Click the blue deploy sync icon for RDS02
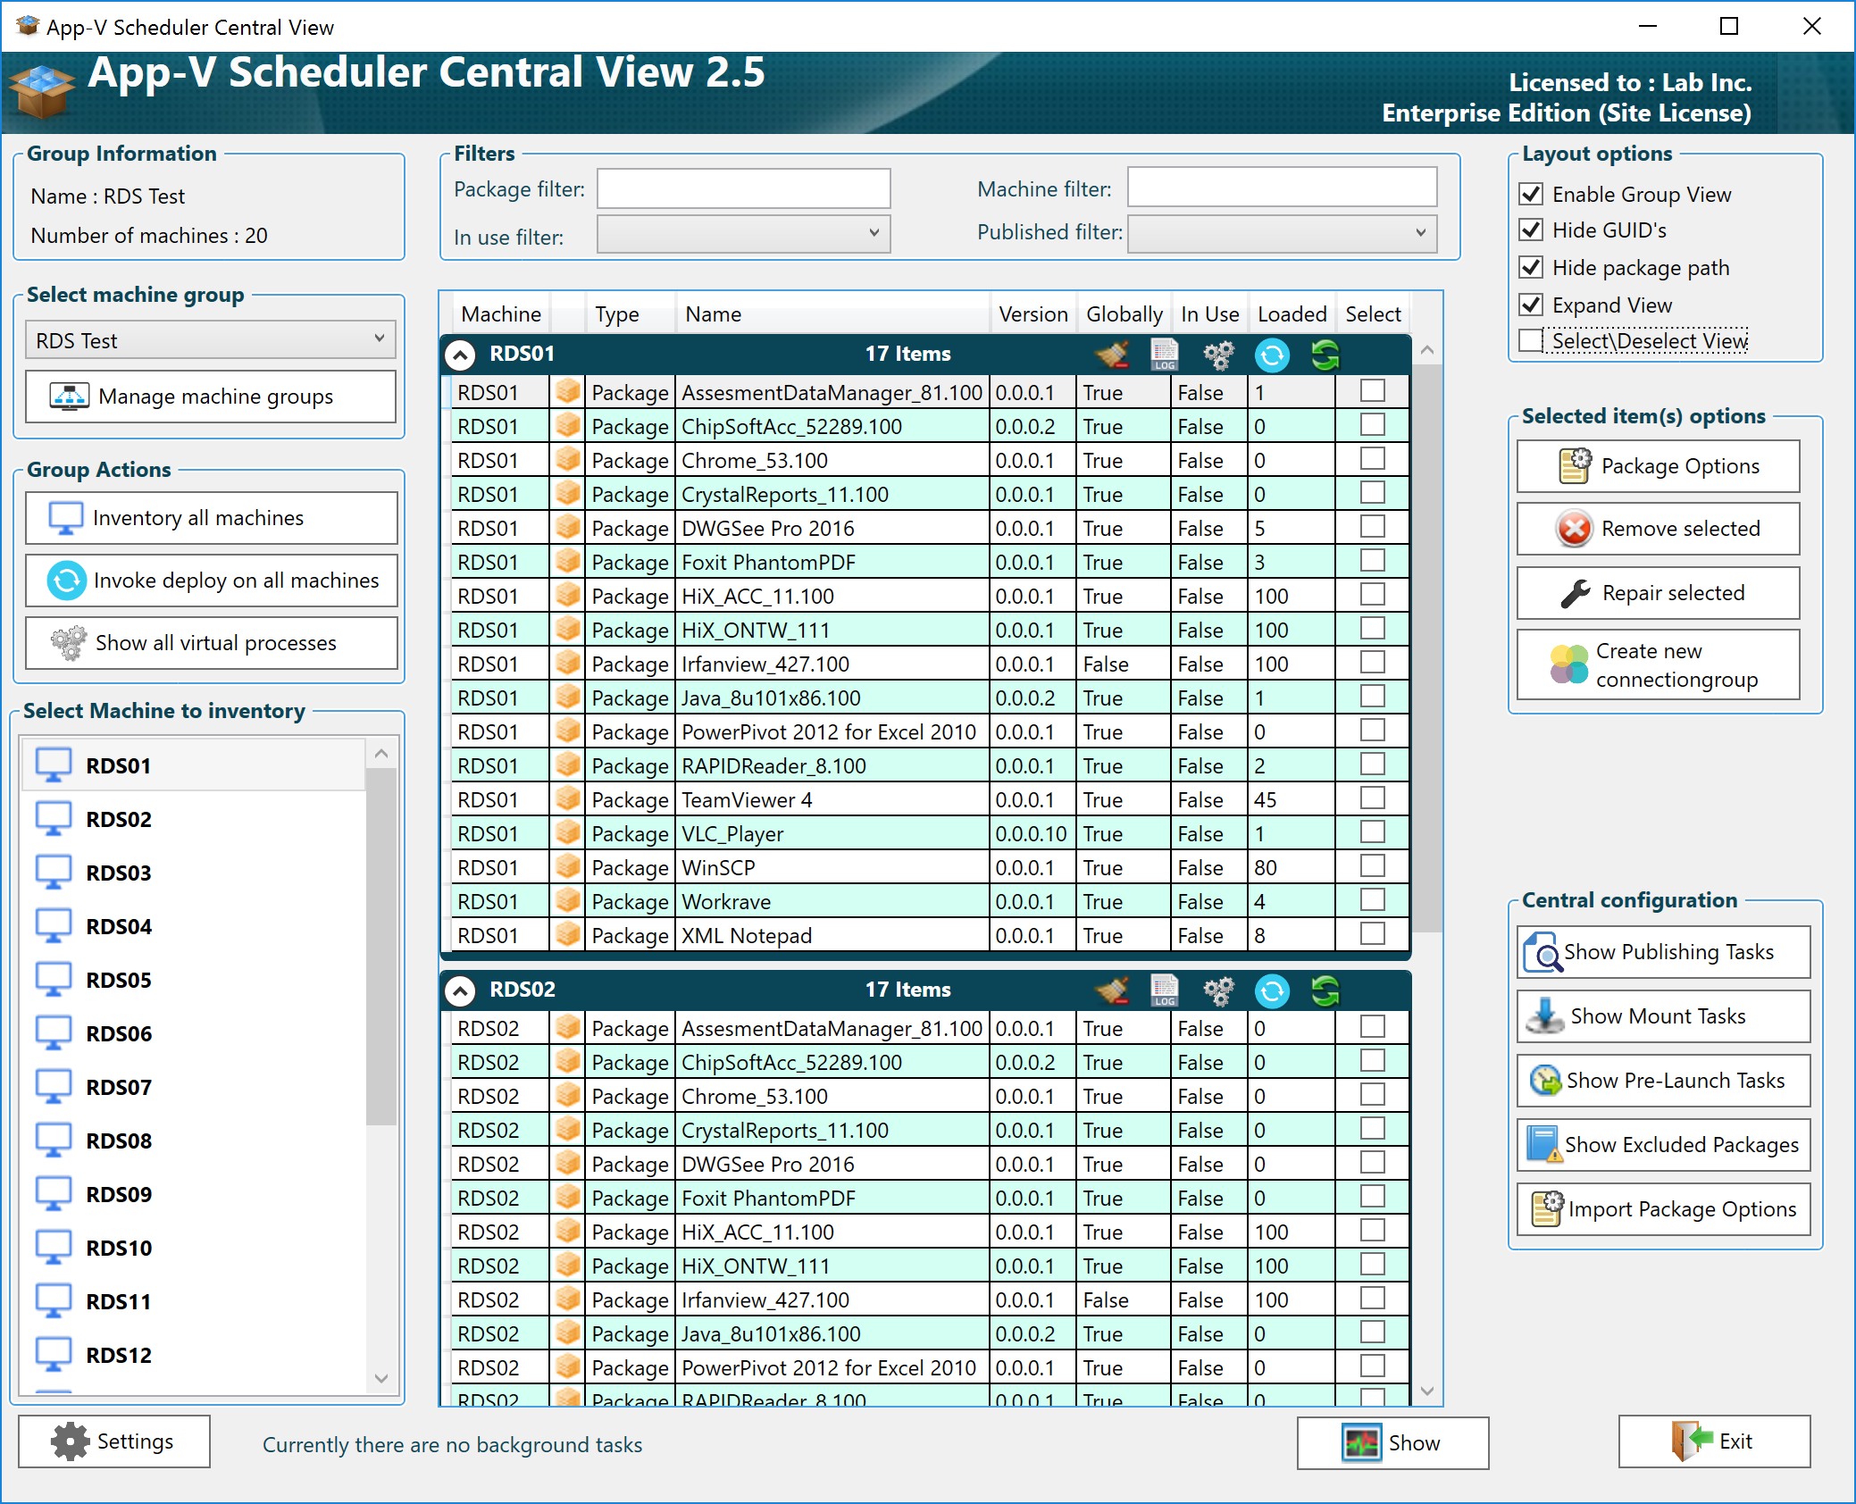 click(x=1272, y=990)
